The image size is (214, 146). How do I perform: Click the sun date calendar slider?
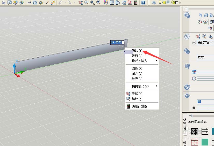205,72
